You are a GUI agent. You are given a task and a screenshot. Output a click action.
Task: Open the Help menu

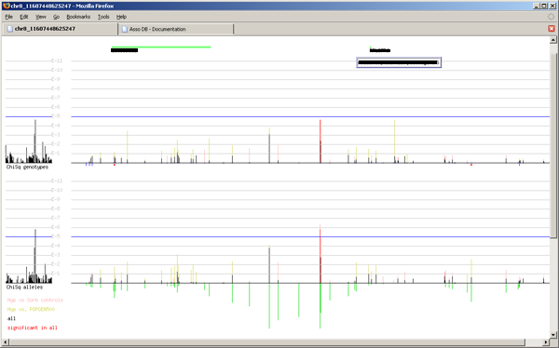121,17
